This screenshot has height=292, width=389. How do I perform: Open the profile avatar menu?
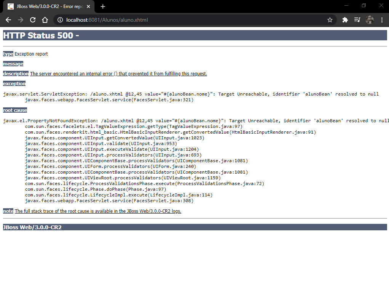370,20
